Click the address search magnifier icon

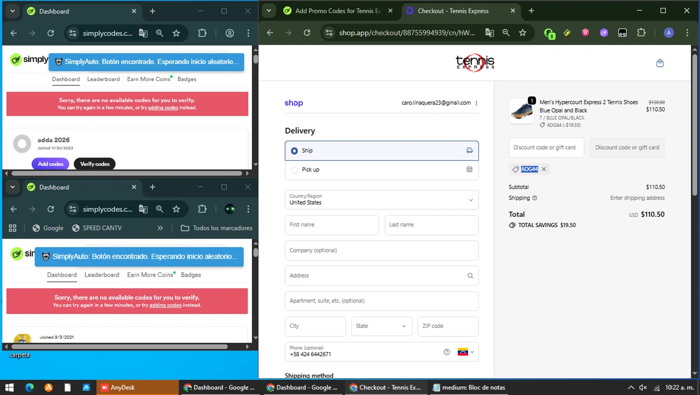[x=470, y=276]
